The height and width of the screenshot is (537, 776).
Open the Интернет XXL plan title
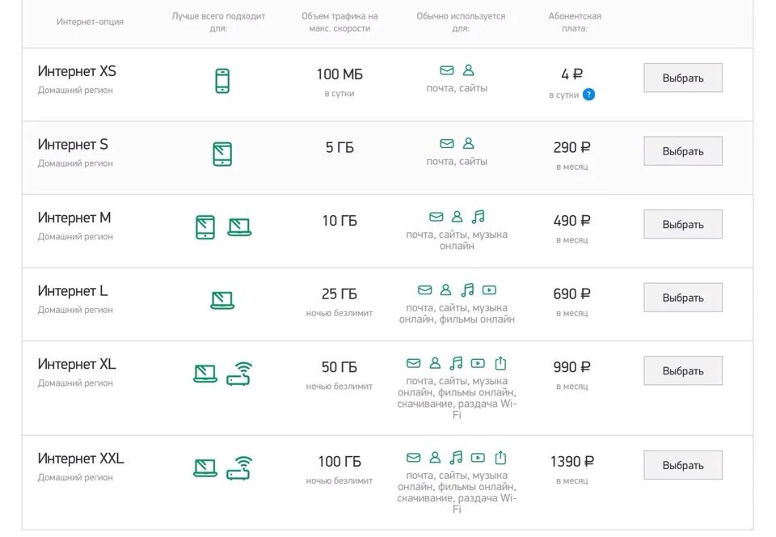[x=81, y=459]
